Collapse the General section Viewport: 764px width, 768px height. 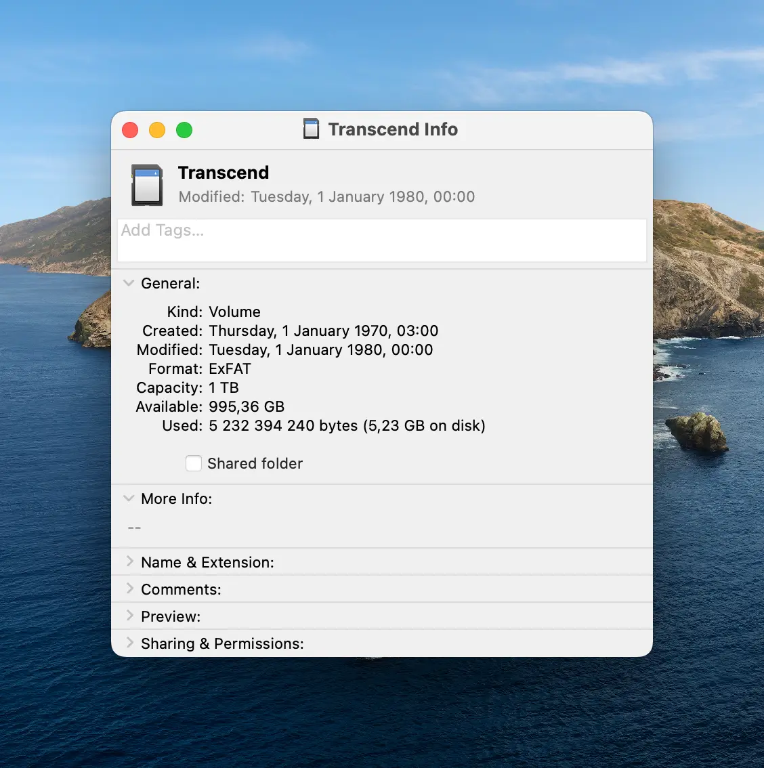pyautogui.click(x=129, y=283)
